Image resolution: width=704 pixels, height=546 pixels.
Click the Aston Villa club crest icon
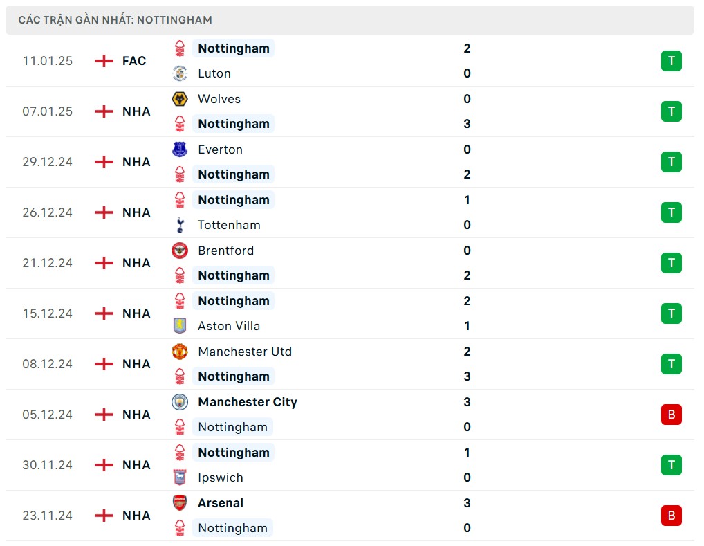pos(180,326)
